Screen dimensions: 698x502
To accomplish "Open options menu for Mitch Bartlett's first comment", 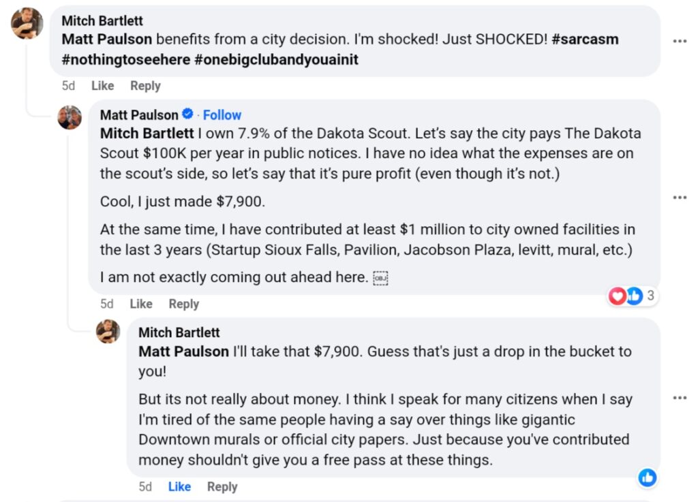I will pyautogui.click(x=680, y=41).
